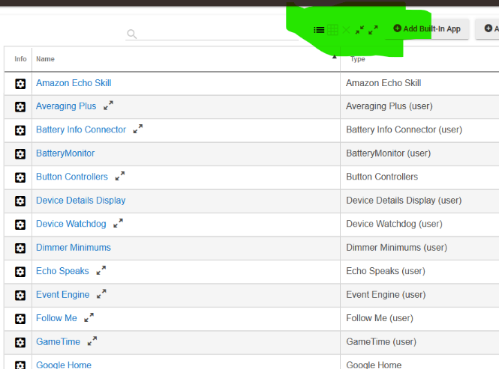
Task: Expand GameTime child apps
Action: 92,341
